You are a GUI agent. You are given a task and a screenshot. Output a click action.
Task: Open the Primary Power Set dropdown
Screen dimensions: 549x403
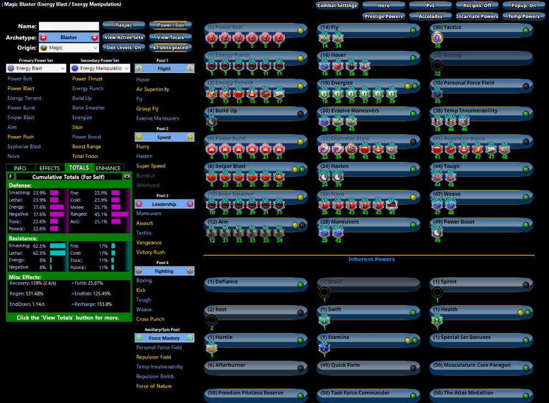click(x=36, y=69)
